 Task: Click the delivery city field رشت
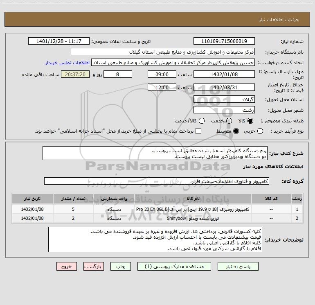tap(224, 110)
